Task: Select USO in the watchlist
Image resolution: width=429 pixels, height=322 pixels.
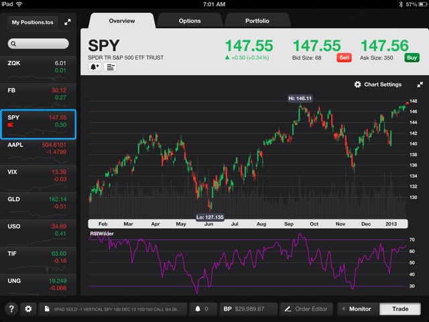Action: [38, 233]
